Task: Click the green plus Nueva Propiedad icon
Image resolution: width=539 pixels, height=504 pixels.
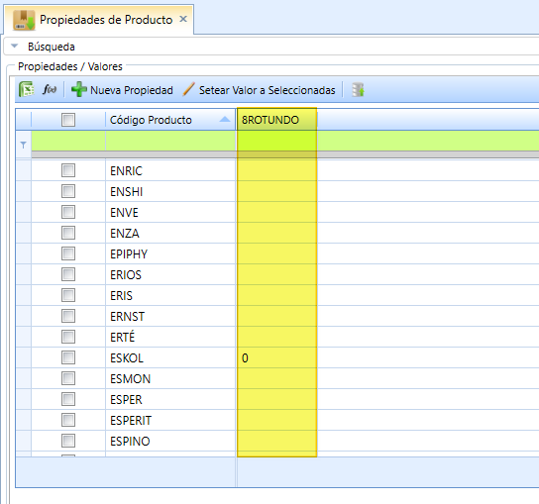Action: 78,89
